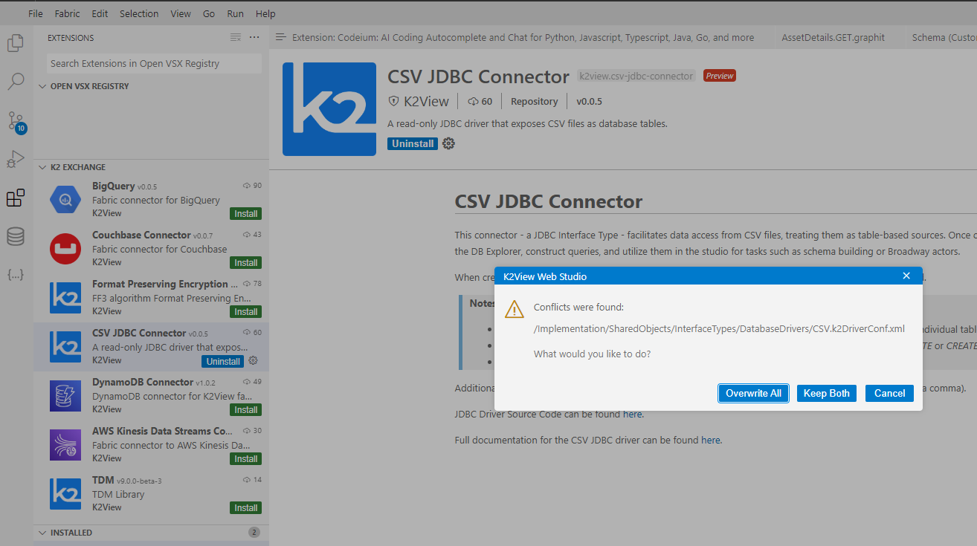Open the database explorer icon
977x546 pixels.
pyautogui.click(x=16, y=236)
